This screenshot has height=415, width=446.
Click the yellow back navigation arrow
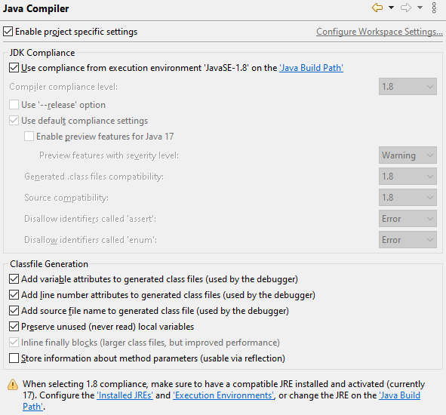377,8
